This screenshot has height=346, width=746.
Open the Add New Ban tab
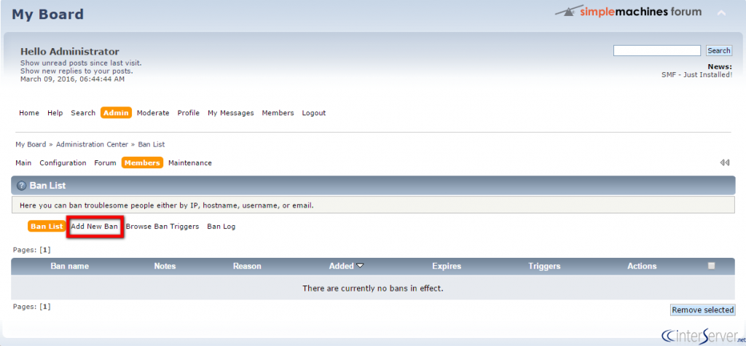94,227
